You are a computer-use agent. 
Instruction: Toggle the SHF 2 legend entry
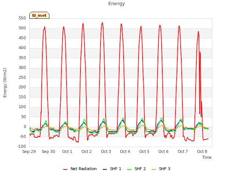(x=136, y=169)
